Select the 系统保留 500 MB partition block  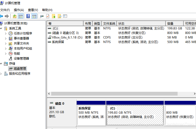91,113
